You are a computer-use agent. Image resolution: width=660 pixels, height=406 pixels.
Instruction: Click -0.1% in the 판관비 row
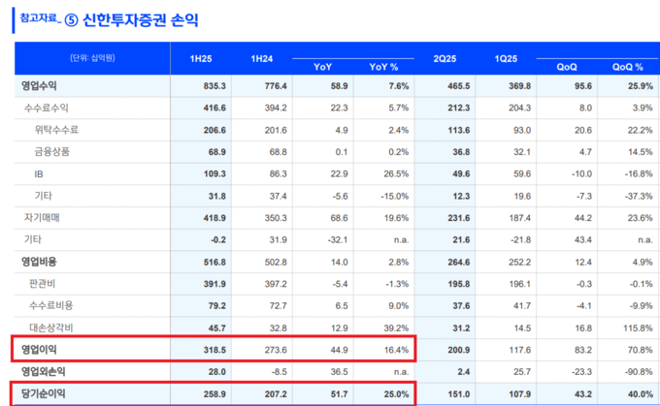click(x=641, y=284)
